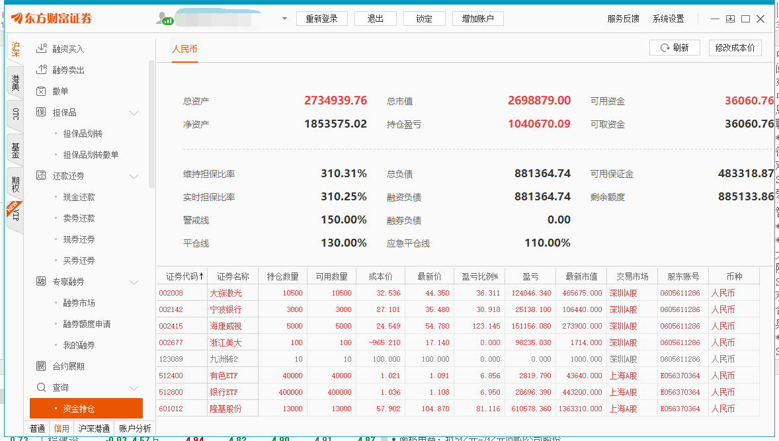Select the 宁波银行 holding row

pyautogui.click(x=458, y=309)
